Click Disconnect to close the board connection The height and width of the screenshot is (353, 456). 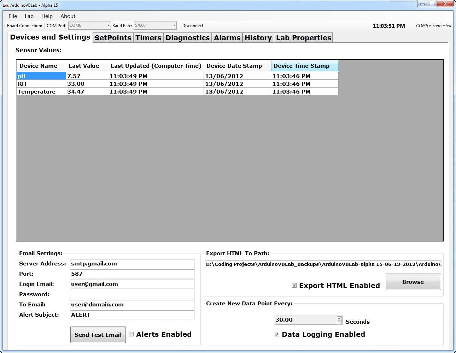click(193, 25)
